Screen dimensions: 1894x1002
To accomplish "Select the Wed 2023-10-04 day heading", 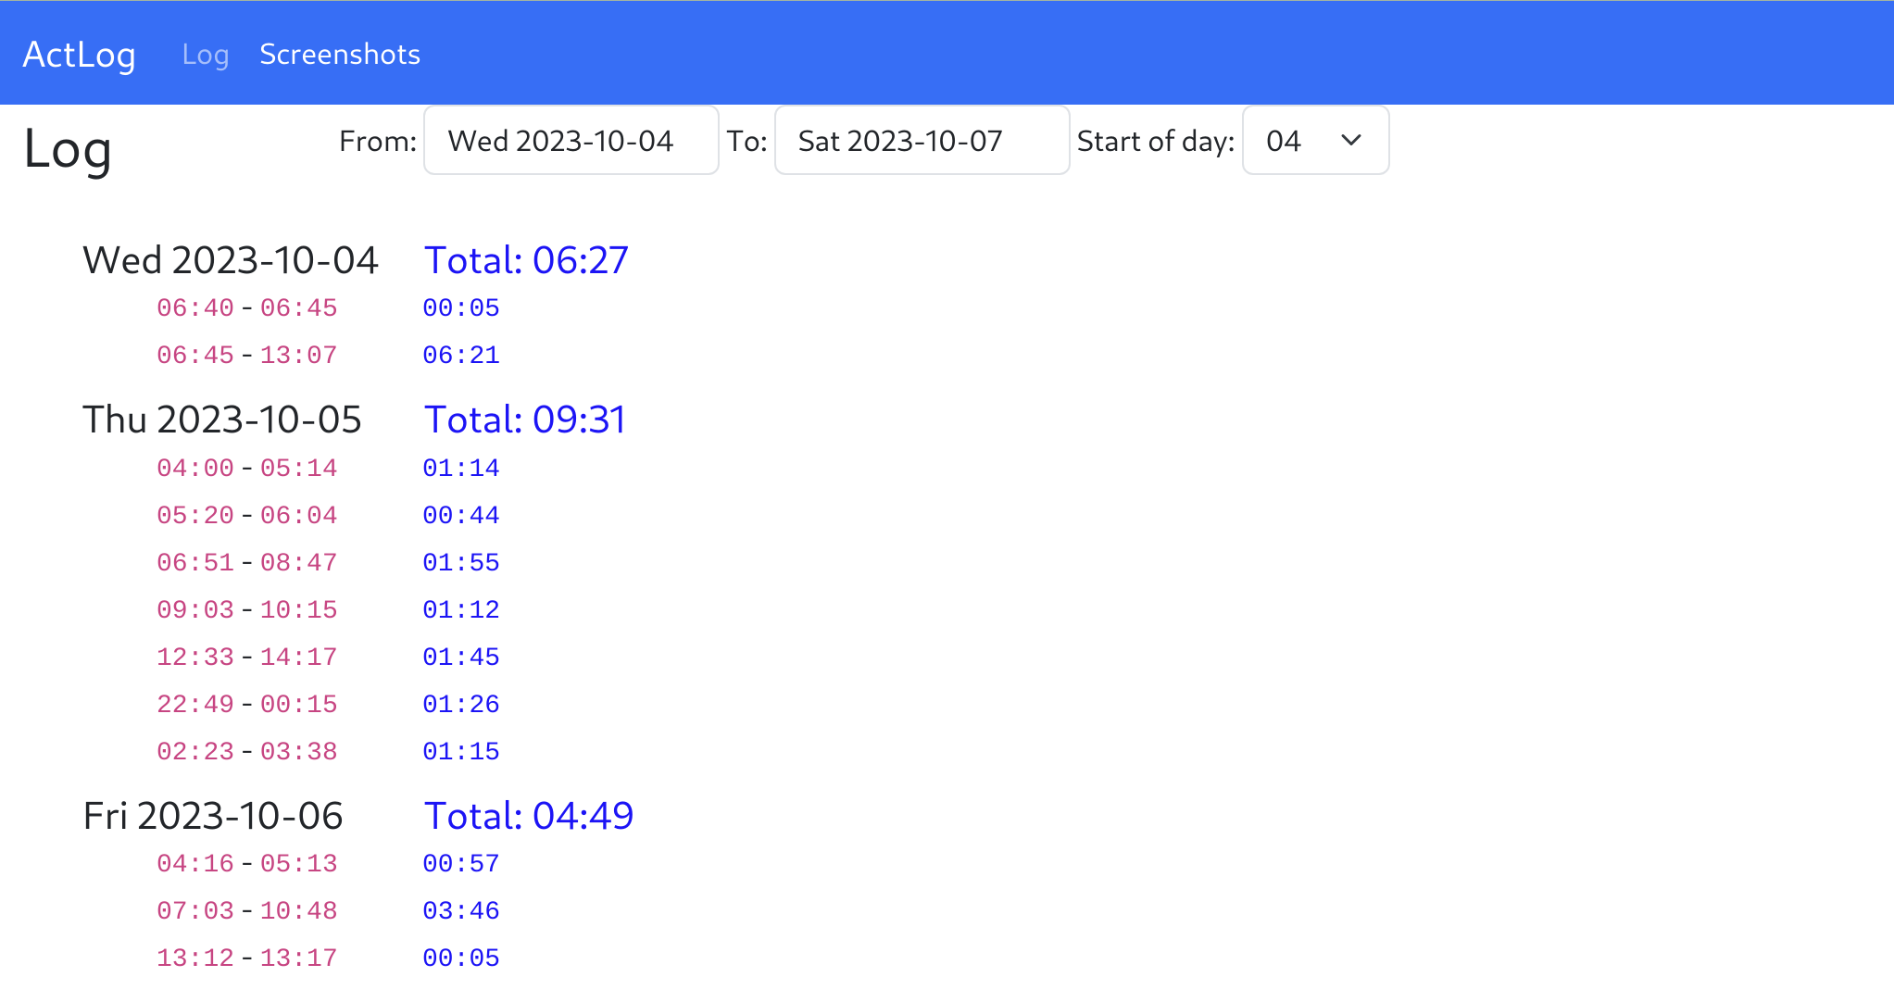I will point(232,260).
